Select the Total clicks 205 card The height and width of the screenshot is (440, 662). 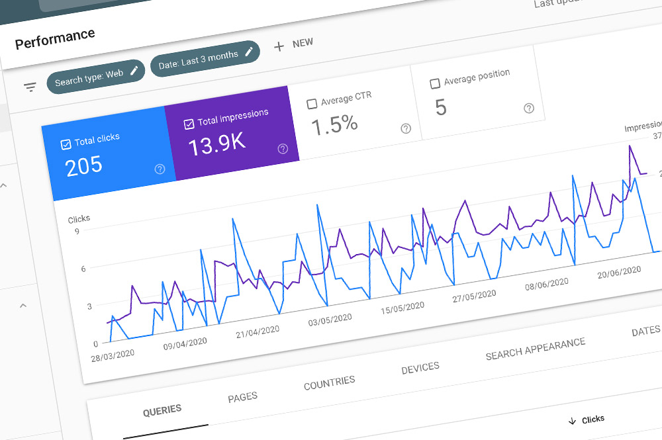click(x=109, y=154)
